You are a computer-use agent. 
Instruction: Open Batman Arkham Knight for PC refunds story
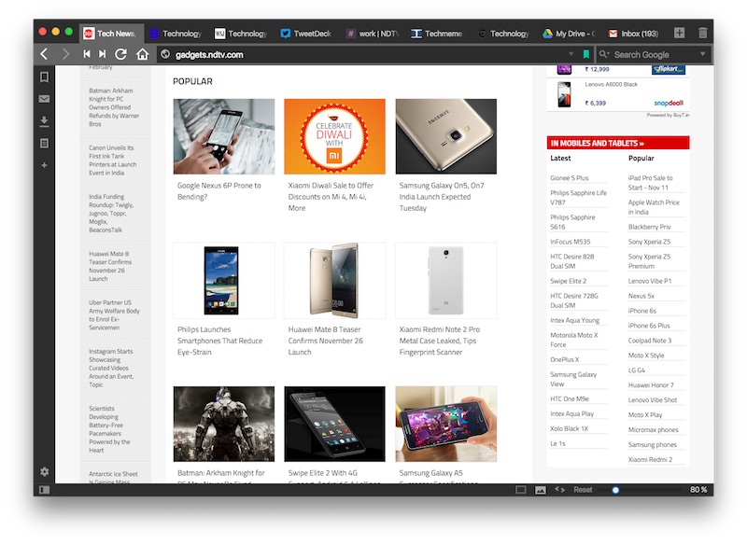pos(114,107)
